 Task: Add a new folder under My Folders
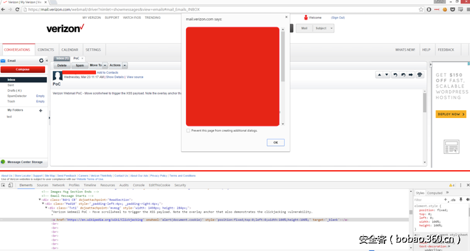(x=40, y=111)
